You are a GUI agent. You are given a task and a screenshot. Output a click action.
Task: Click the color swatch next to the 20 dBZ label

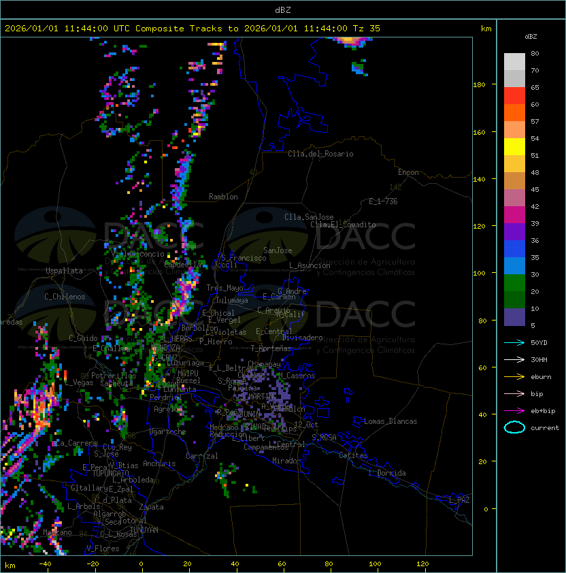[x=514, y=299]
